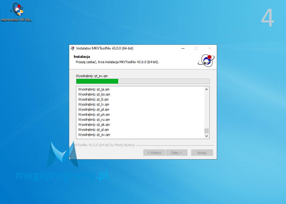Click the 'Instalacja' heading
This screenshot has width=286, height=204.
82,57
